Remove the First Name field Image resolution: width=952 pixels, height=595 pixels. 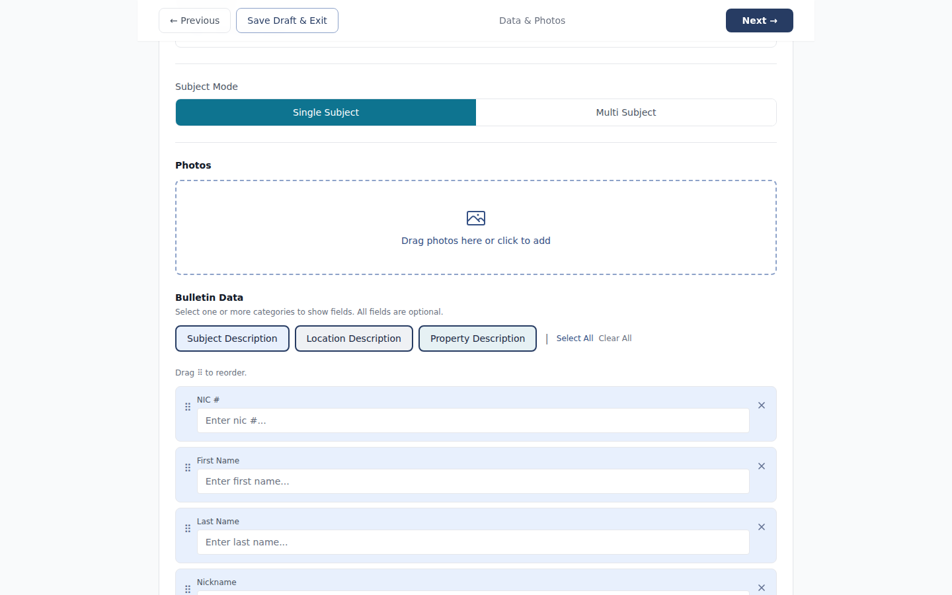762,466
